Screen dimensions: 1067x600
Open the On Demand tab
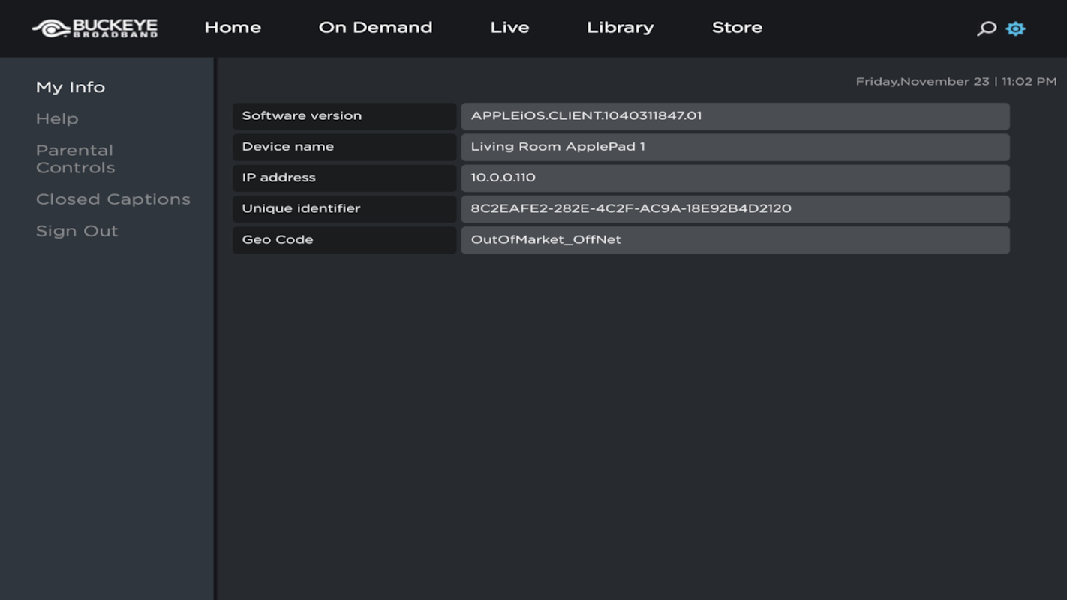[375, 28]
